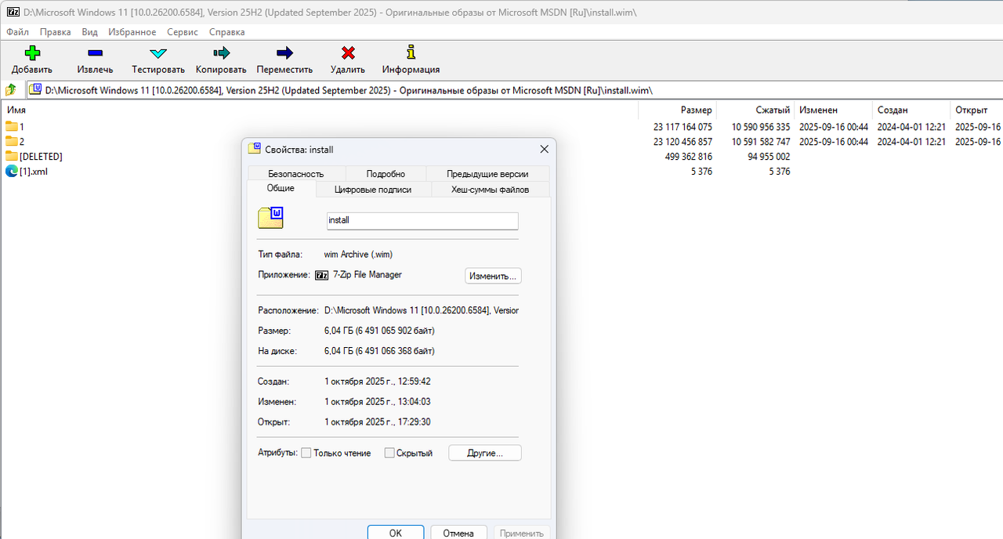Click the Изменить... button

click(493, 276)
